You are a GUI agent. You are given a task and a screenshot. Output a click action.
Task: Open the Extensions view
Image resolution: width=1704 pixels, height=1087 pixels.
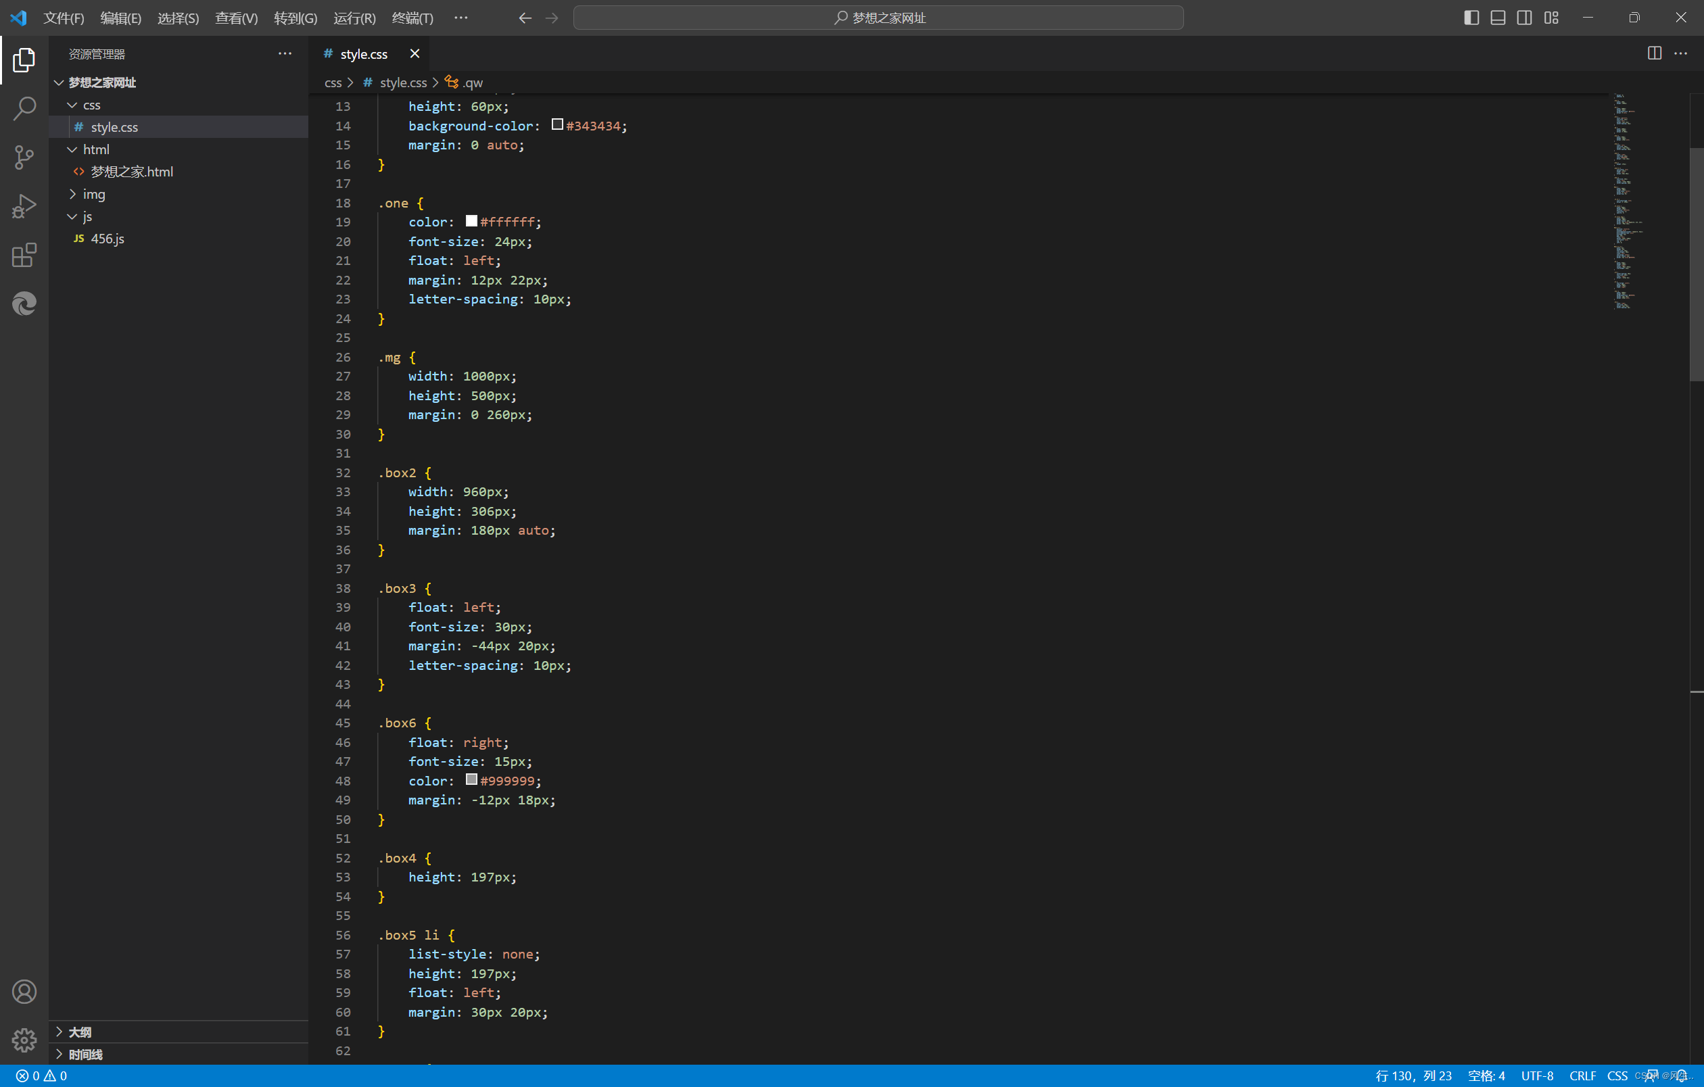(x=24, y=255)
